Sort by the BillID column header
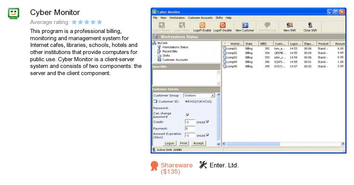The height and width of the screenshot is (185, 354). point(266,44)
